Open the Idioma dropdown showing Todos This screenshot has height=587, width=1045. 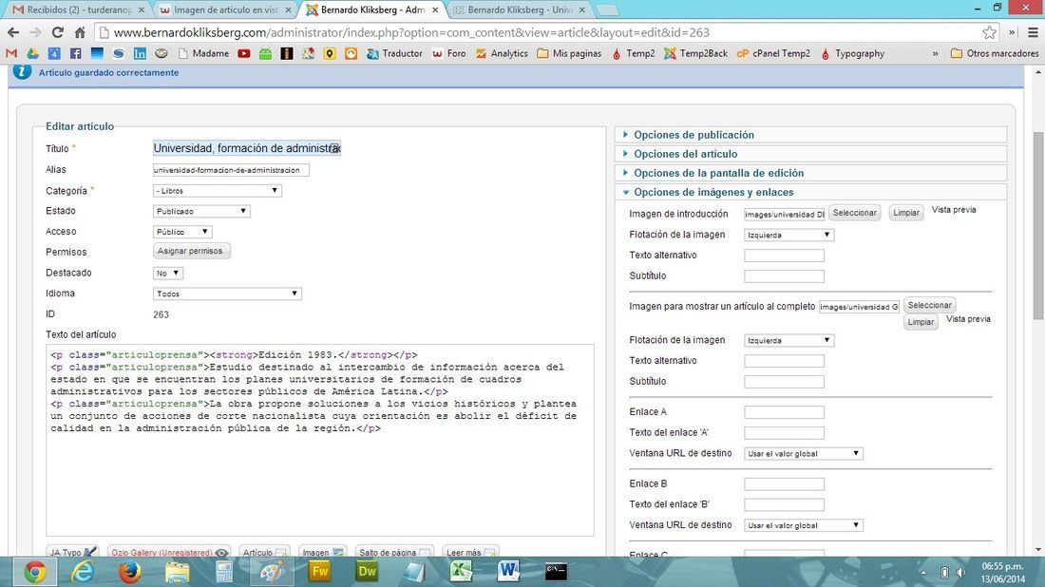227,293
